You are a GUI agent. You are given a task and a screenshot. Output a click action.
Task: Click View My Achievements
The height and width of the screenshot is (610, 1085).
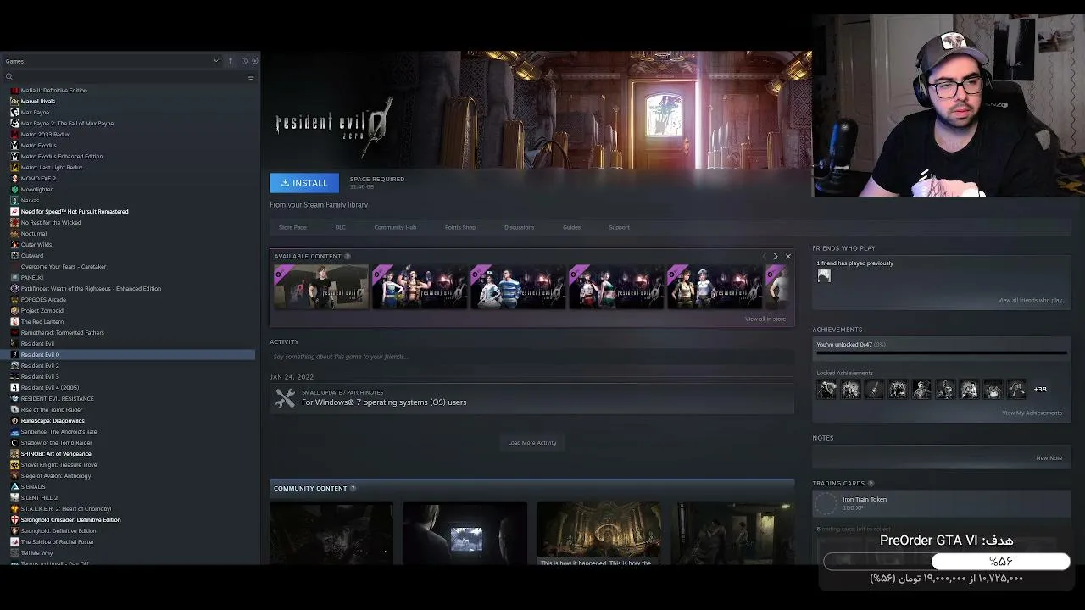[x=1032, y=413]
